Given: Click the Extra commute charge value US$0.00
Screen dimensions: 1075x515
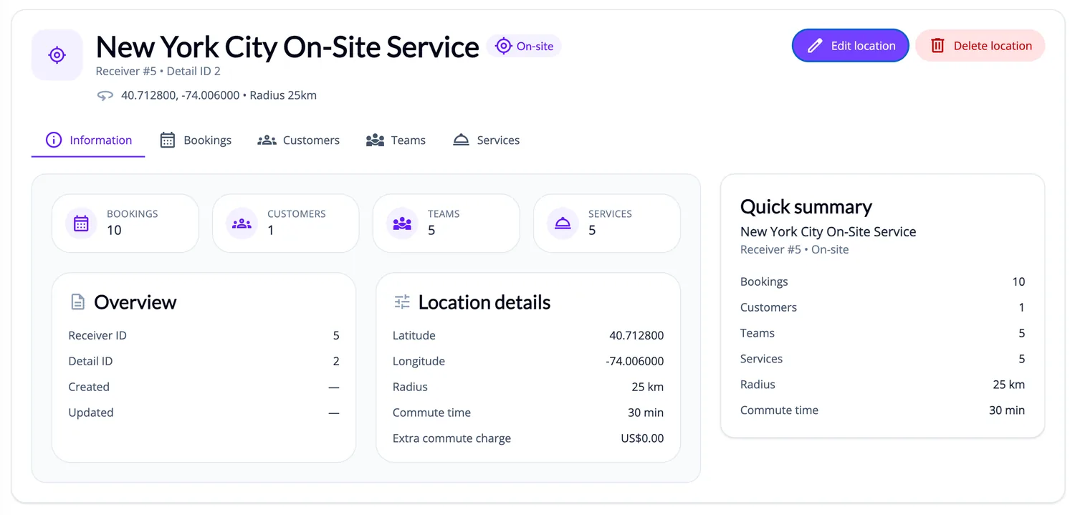Looking at the screenshot, I should coord(643,438).
